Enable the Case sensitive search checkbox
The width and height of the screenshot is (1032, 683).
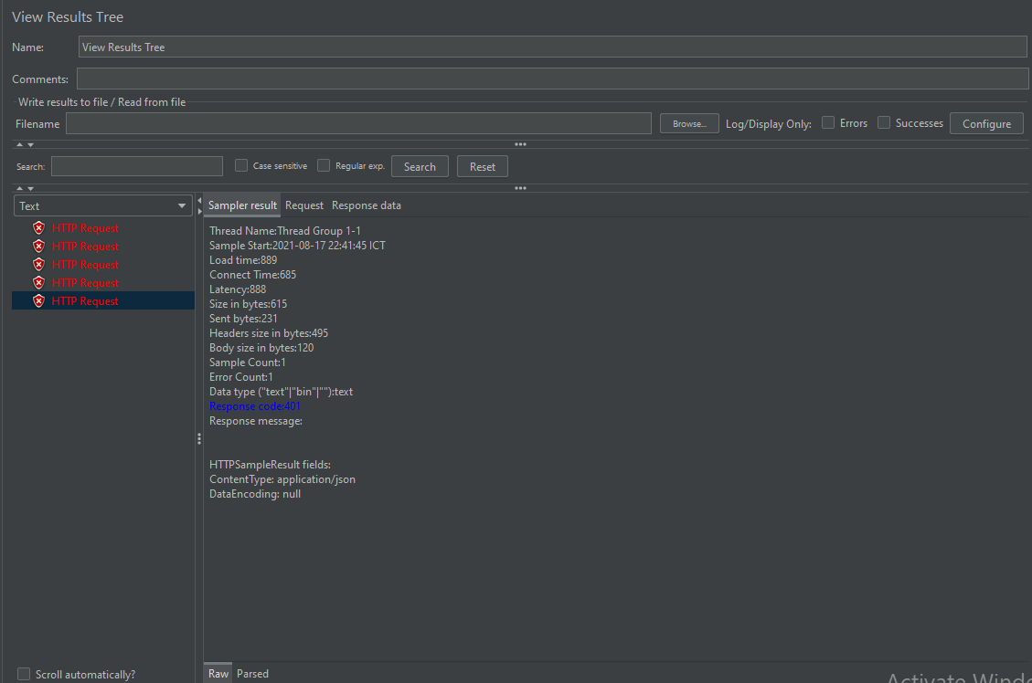coord(241,164)
